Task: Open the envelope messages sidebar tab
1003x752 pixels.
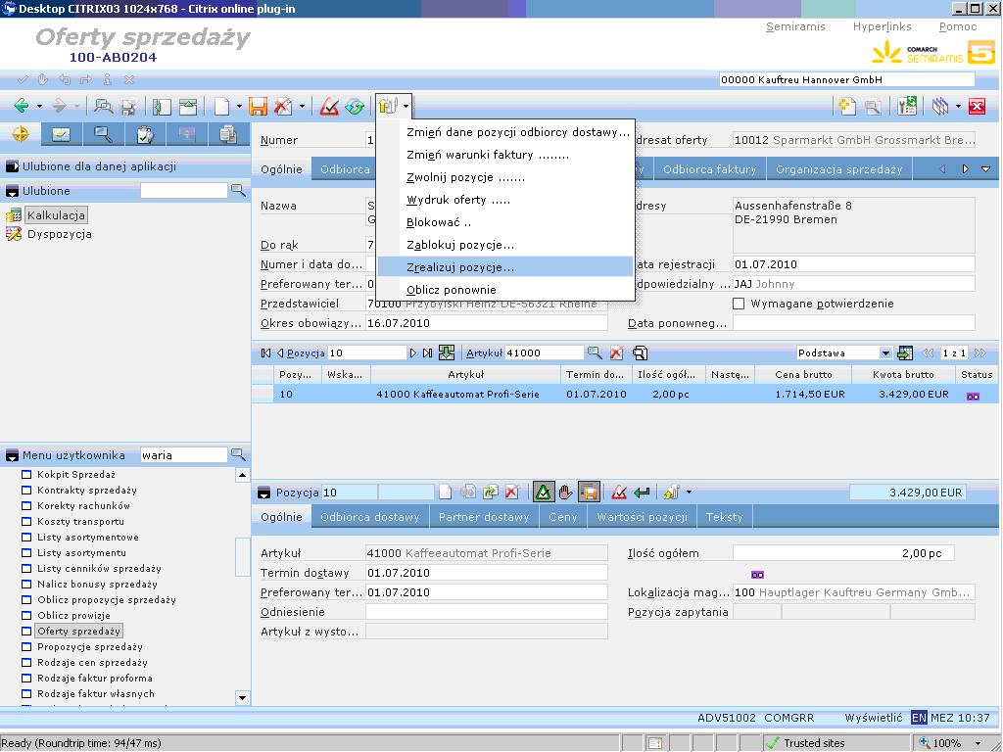Action: pos(62,134)
